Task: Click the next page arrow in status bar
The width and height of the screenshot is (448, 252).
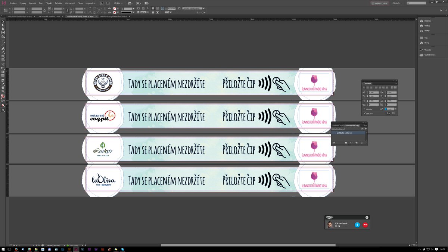Action: pyautogui.click(x=37, y=245)
